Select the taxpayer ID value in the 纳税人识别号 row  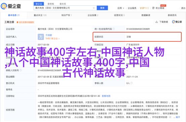tap(49, 70)
